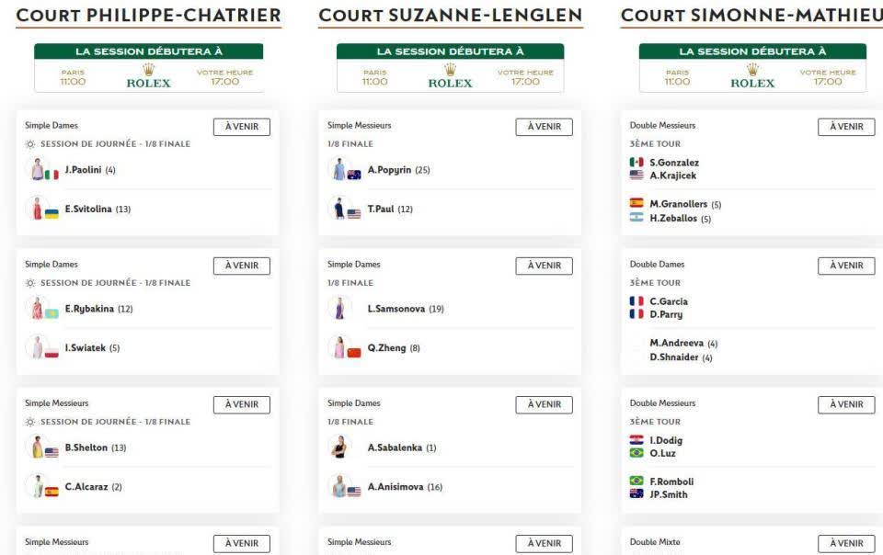883x555 pixels.
Task: Click the Rolex crown logo under Court Suzanne-Lenglen
Action: [450, 70]
